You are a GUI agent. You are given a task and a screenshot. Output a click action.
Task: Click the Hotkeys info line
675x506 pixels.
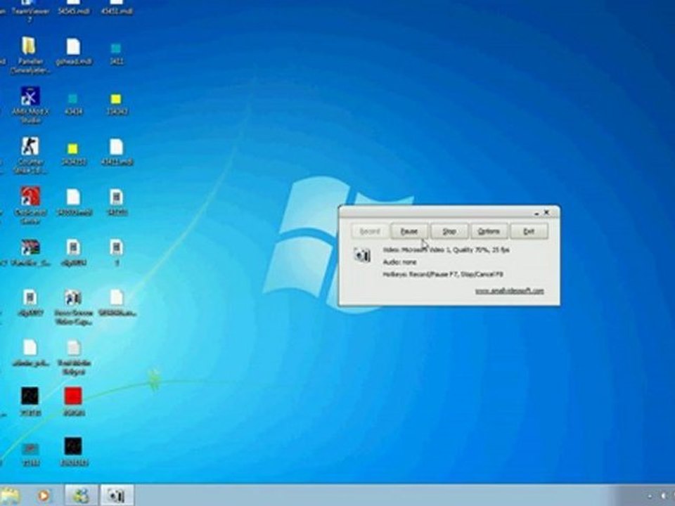[442, 274]
